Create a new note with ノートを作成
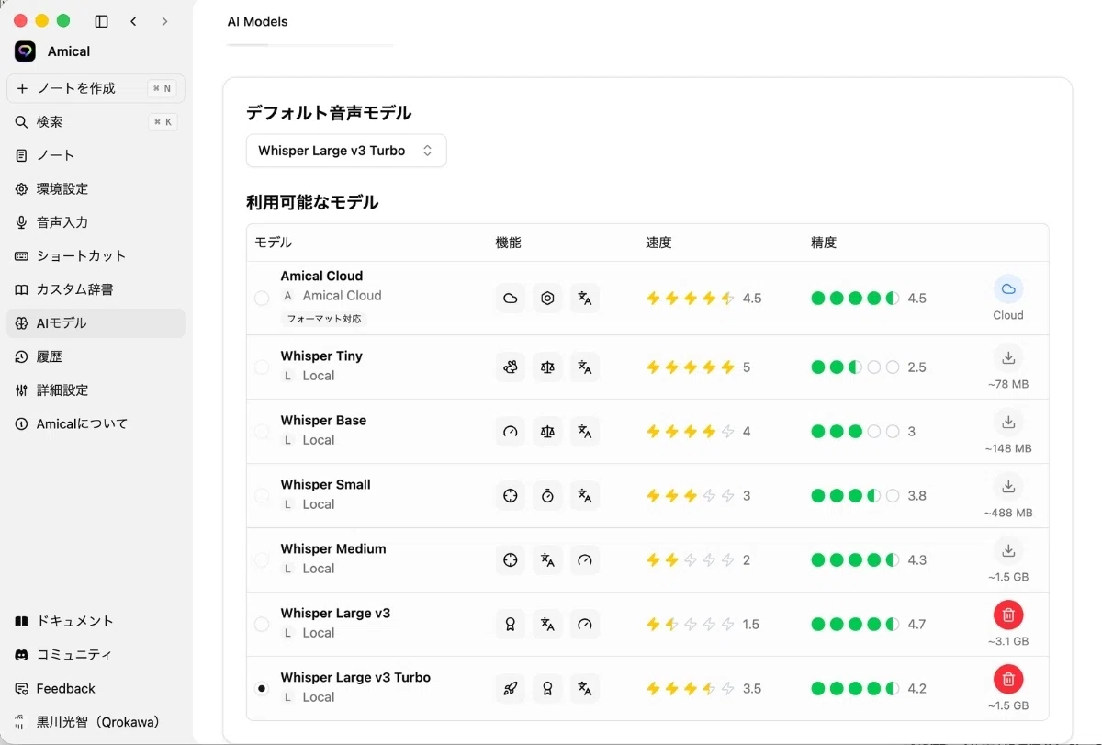The height and width of the screenshot is (745, 1102). pyautogui.click(x=96, y=88)
